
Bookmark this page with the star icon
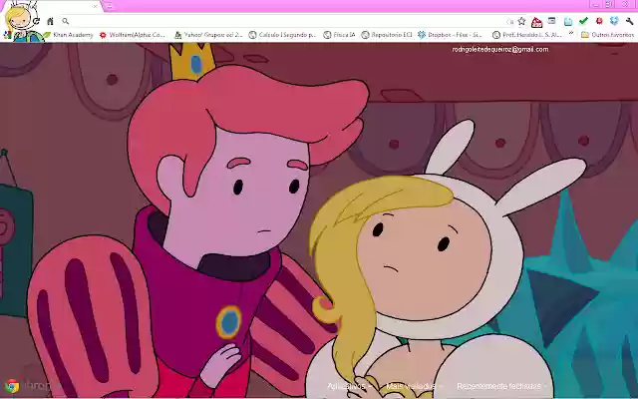(521, 21)
